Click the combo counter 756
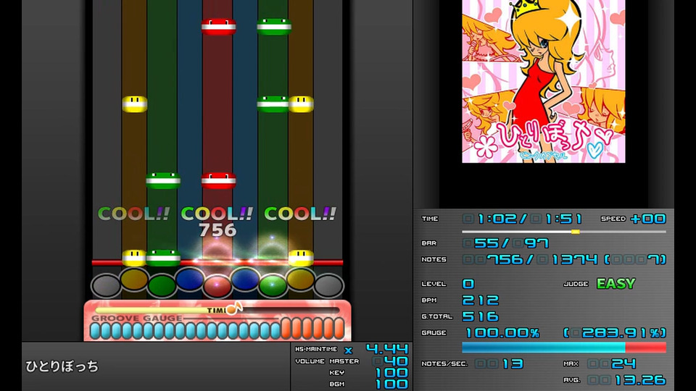The image size is (696, 391). (217, 230)
